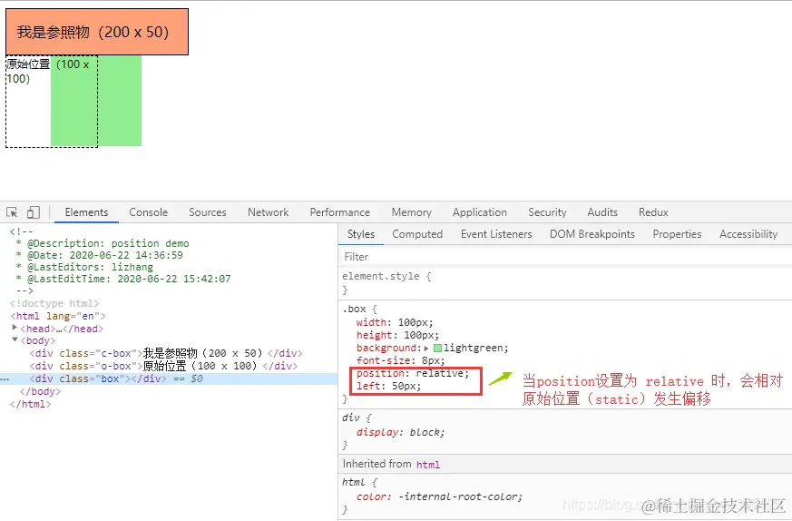Open the Security tab

pyautogui.click(x=548, y=212)
